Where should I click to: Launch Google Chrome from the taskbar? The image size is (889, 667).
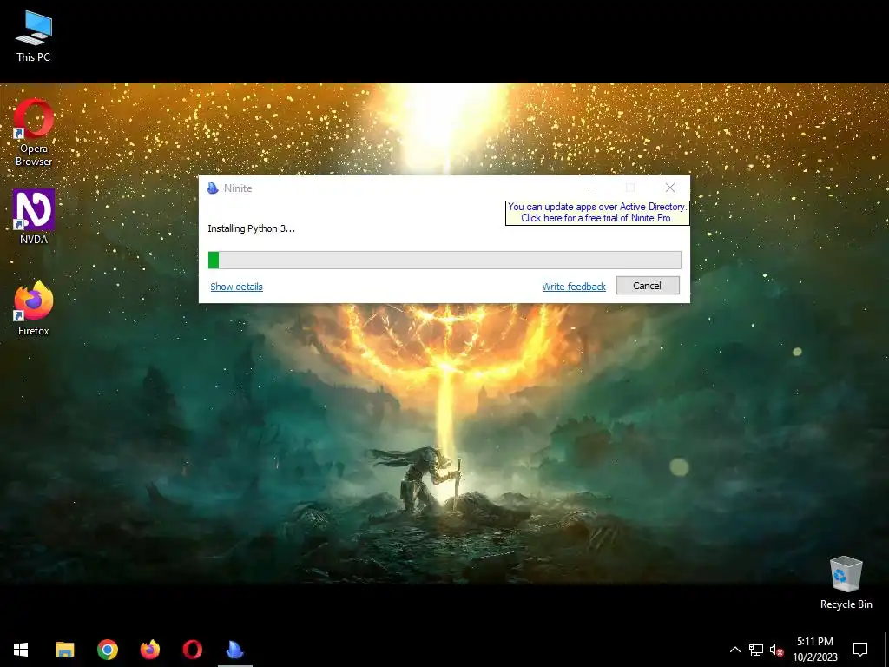click(107, 650)
